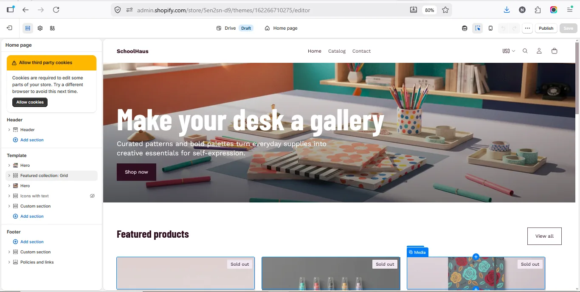Click the browser address bar URL
Image resolution: width=580 pixels, height=292 pixels.
point(223,10)
